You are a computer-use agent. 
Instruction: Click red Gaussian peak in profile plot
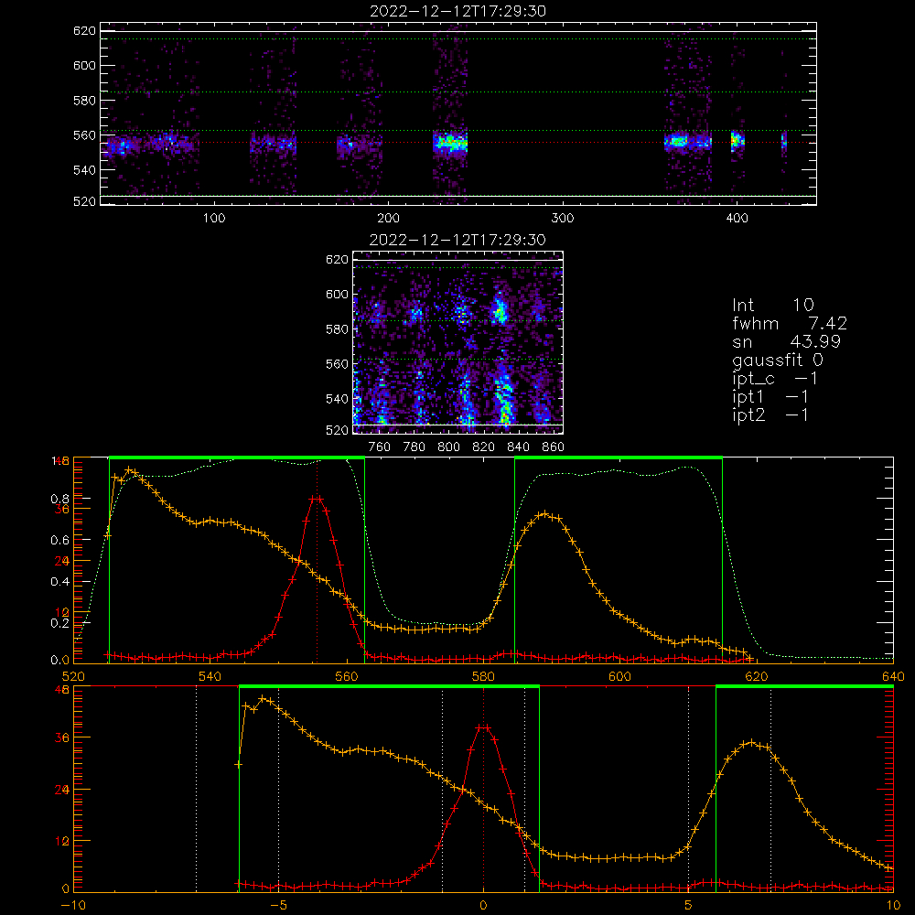318,499
